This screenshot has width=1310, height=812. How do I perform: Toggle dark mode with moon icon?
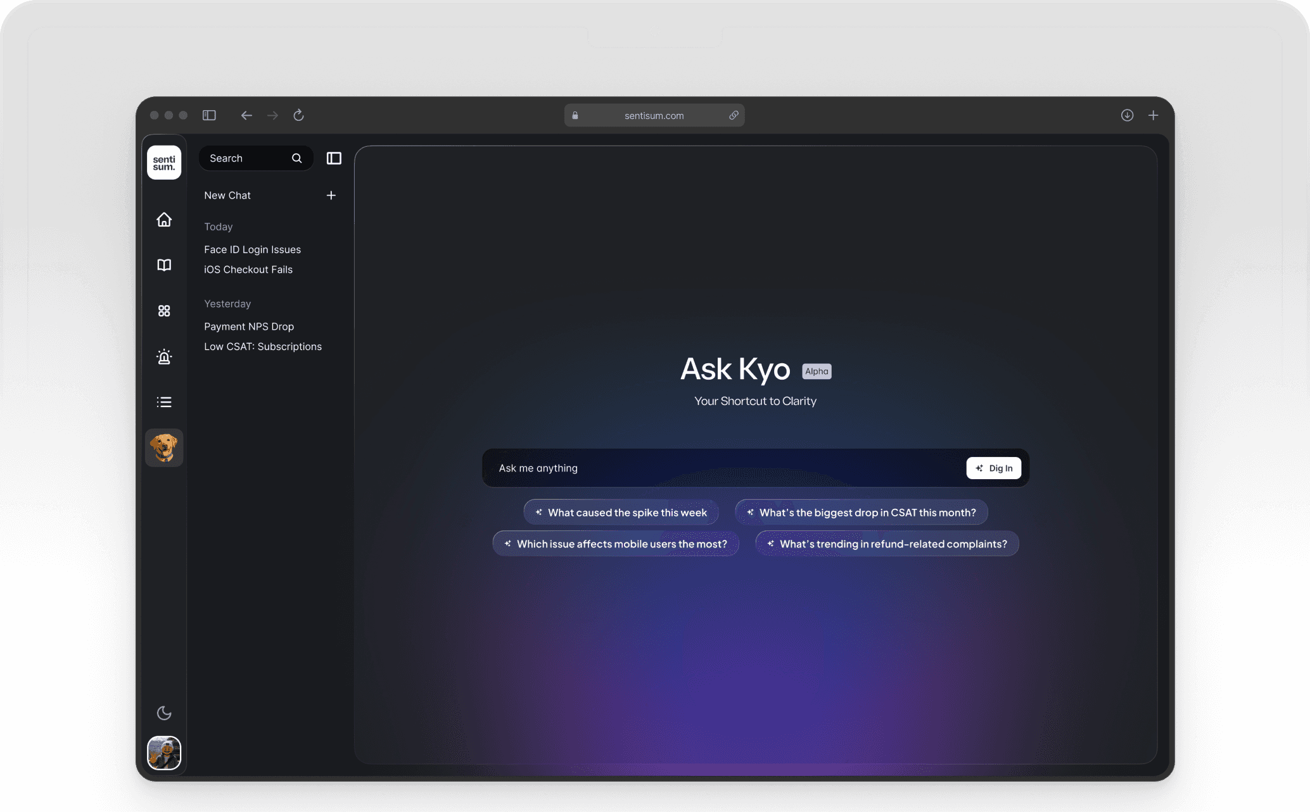tap(164, 713)
